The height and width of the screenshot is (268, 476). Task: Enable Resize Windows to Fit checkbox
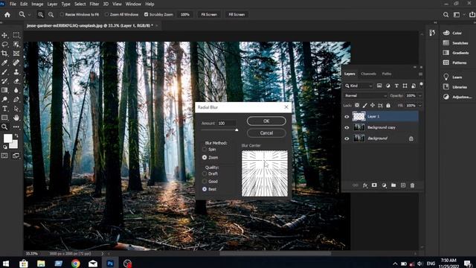pos(62,15)
